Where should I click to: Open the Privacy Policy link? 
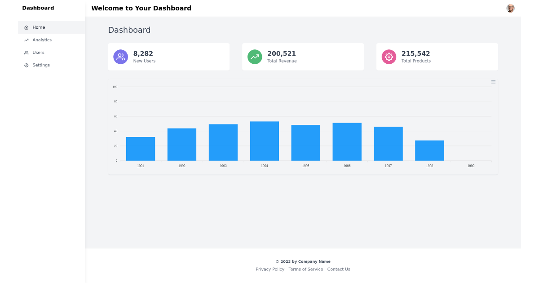point(270,269)
